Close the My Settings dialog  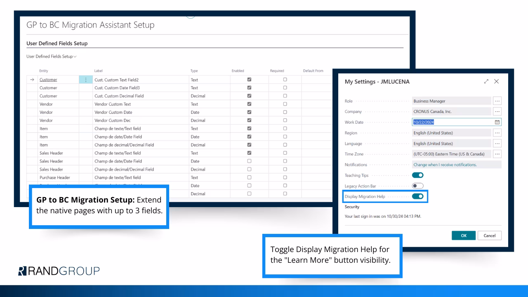[x=497, y=82]
